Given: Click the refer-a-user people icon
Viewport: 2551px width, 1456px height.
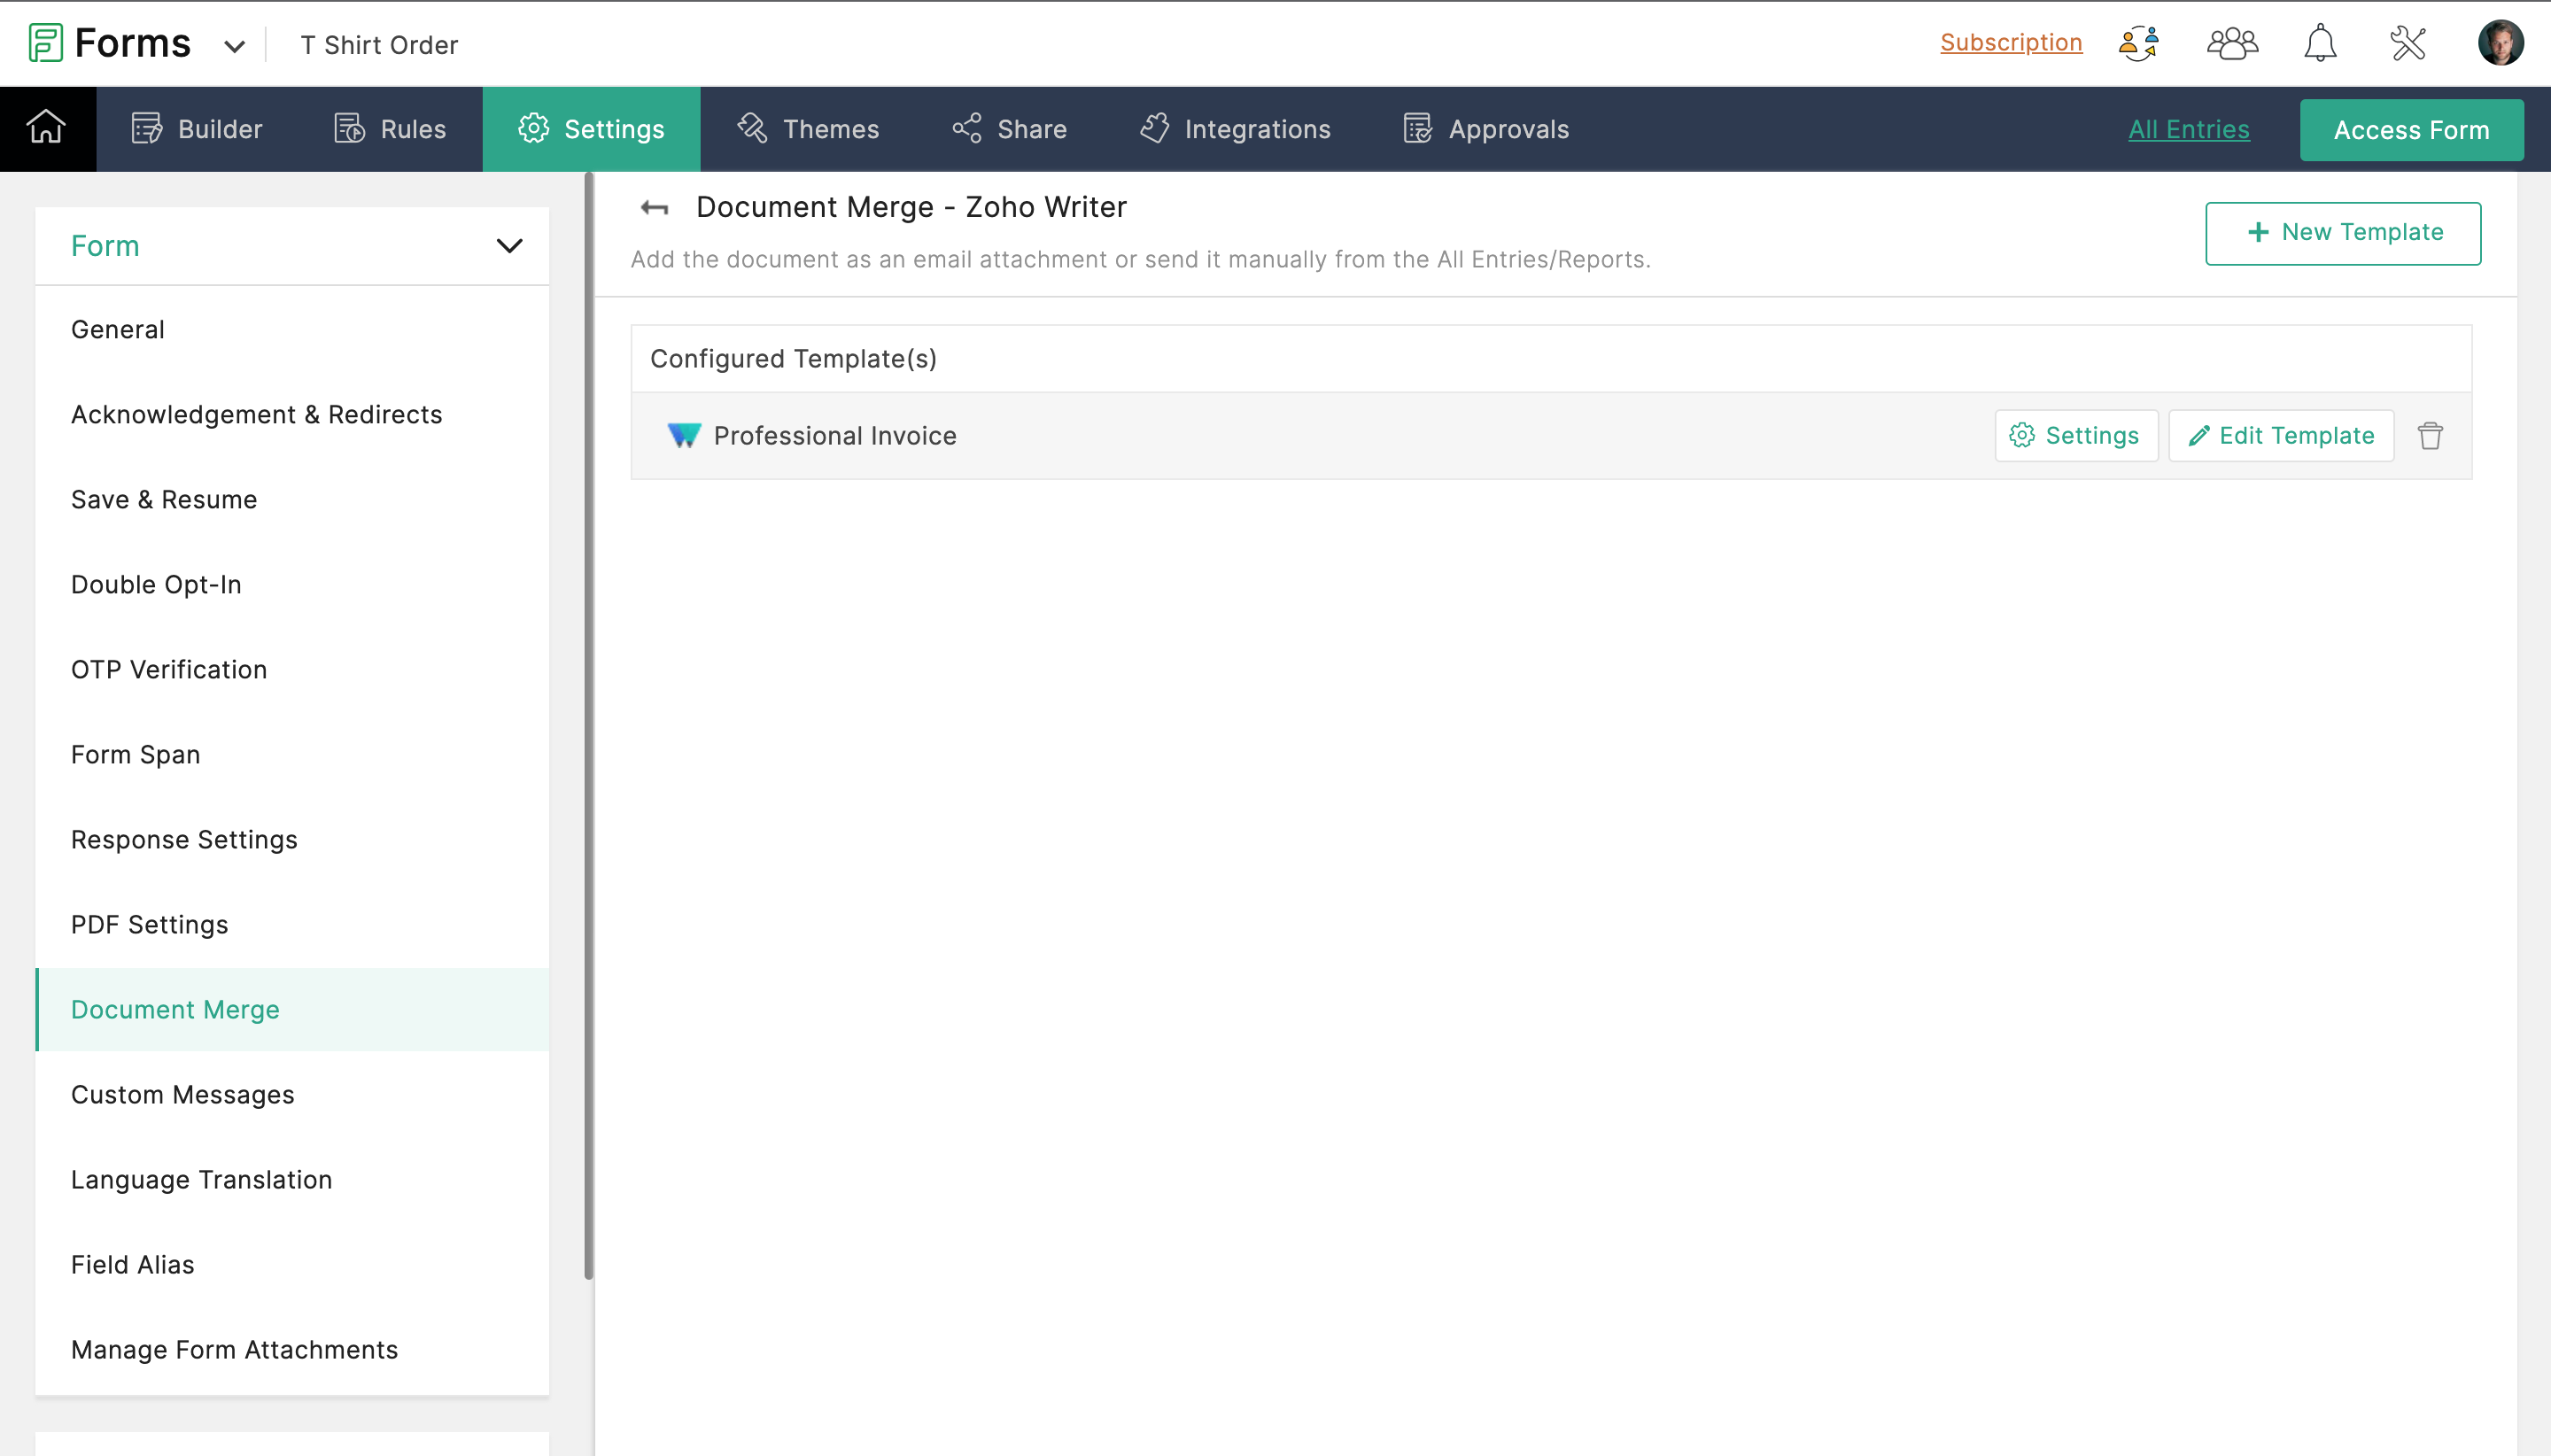Looking at the screenshot, I should [2139, 44].
